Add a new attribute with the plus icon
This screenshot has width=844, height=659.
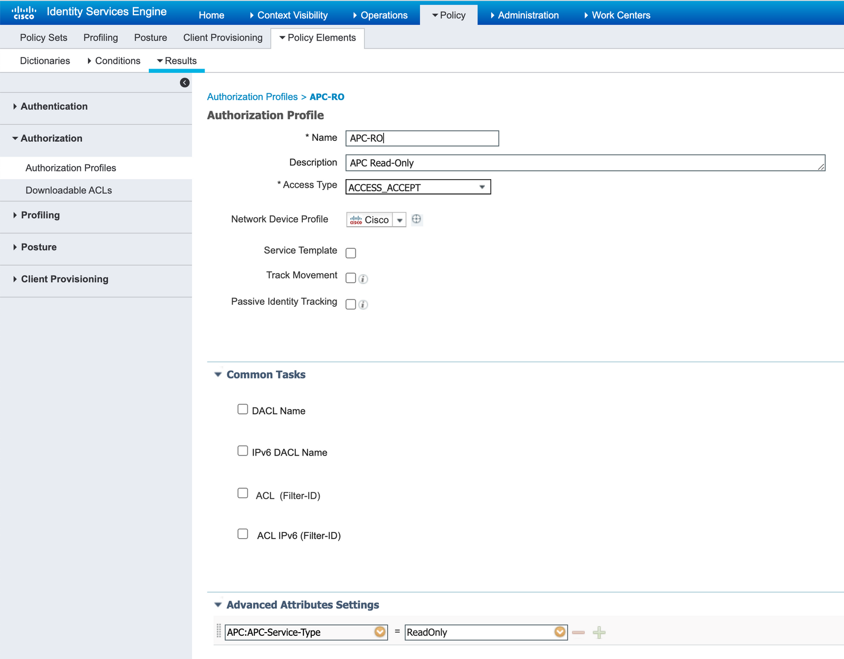click(599, 632)
